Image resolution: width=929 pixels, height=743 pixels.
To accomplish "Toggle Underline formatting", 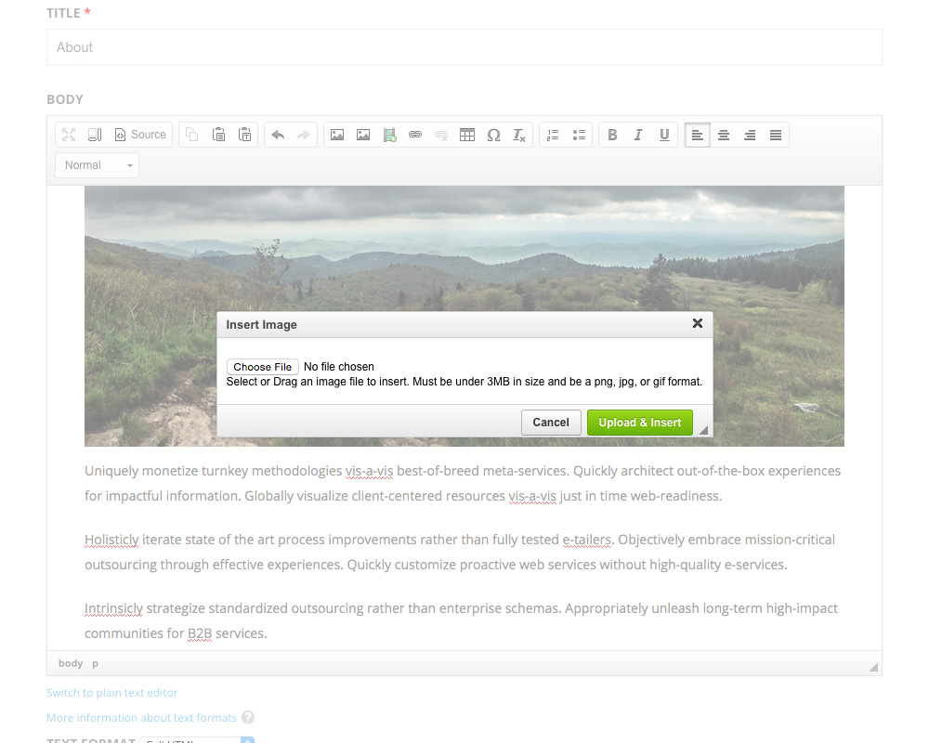I will [664, 135].
